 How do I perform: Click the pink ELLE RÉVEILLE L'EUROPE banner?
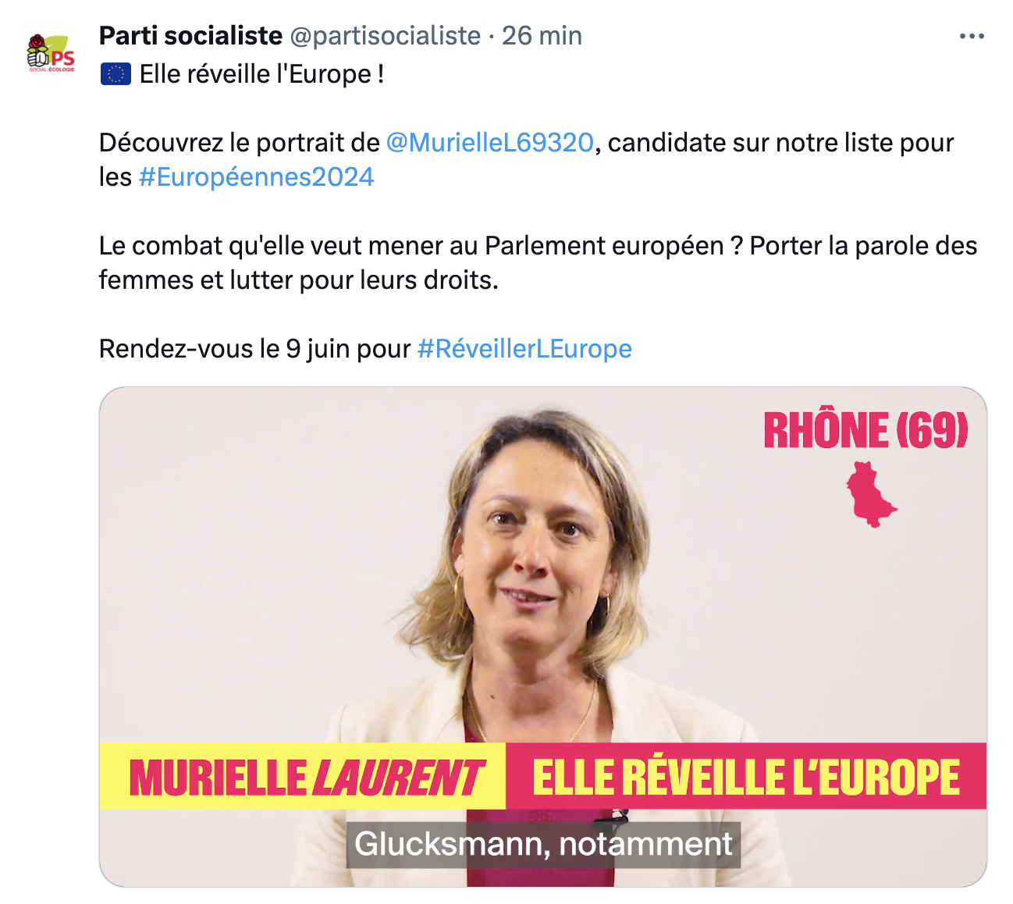click(x=745, y=778)
